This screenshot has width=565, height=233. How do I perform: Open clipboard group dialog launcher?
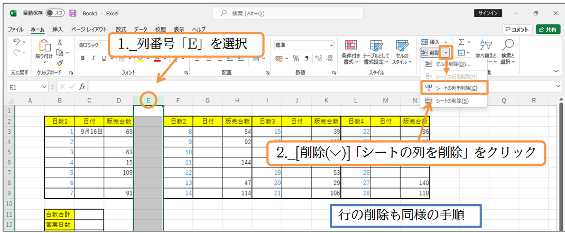pos(71,72)
